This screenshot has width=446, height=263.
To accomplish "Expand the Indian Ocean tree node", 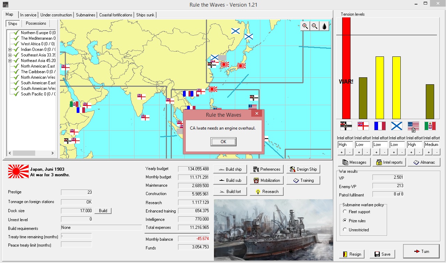I will click(x=10, y=49).
